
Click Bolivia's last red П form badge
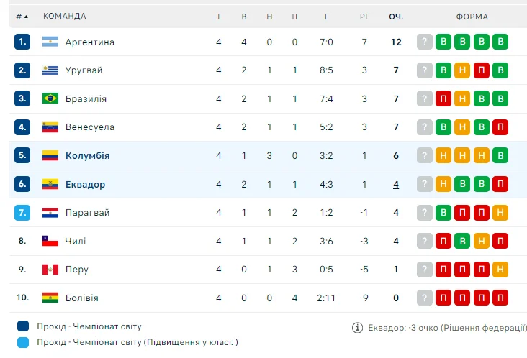click(500, 298)
